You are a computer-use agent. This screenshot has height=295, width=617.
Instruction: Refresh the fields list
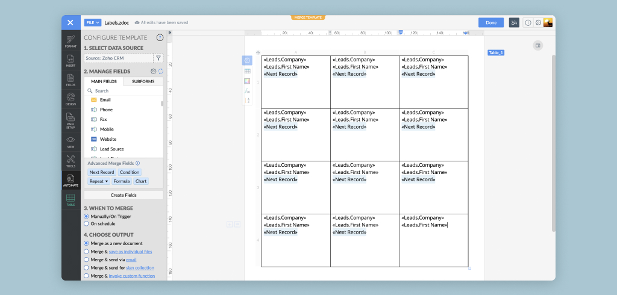tap(160, 71)
